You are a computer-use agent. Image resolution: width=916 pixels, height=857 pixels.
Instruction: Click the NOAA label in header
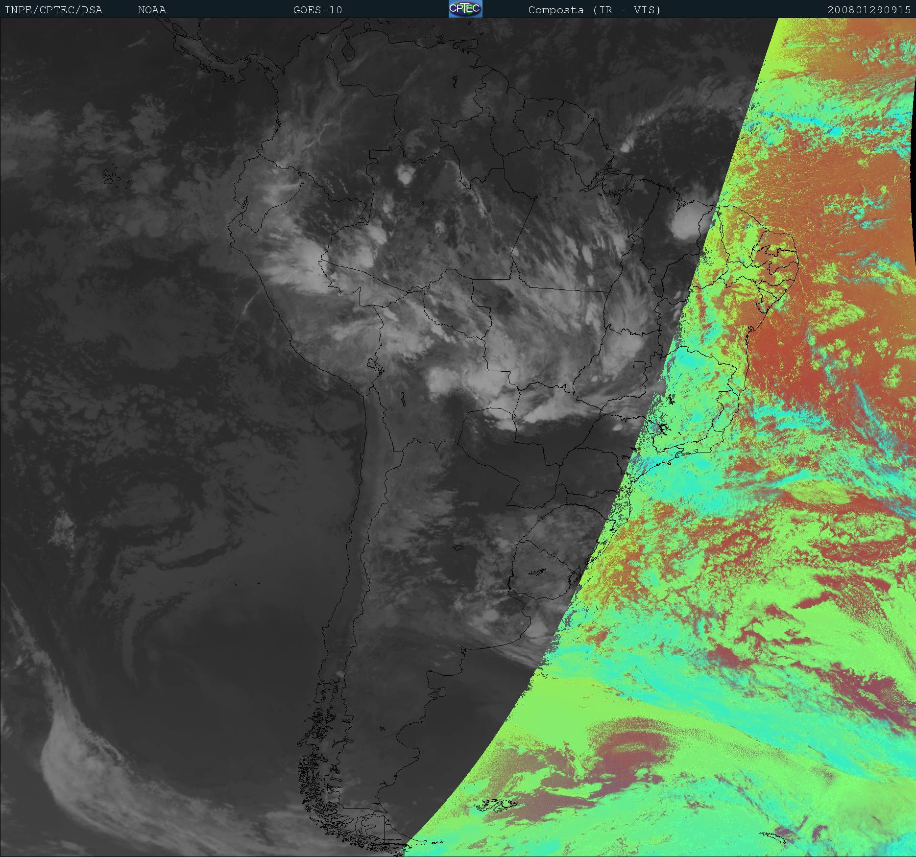click(x=152, y=10)
